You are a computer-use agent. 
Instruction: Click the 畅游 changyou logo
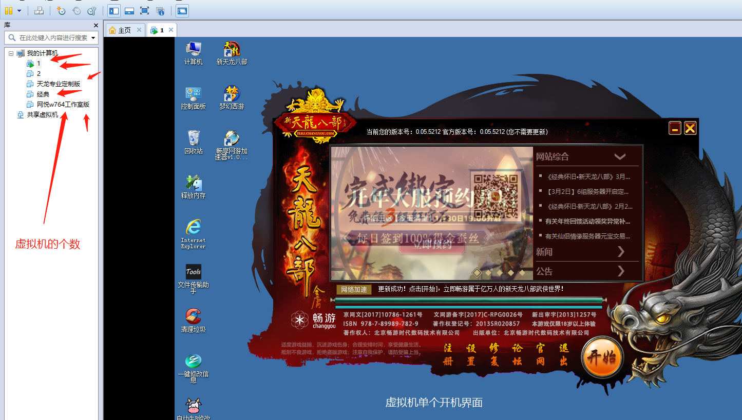(314, 320)
